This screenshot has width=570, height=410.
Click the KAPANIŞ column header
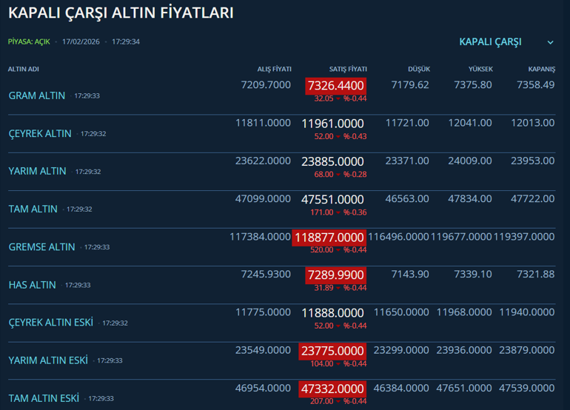(x=541, y=69)
